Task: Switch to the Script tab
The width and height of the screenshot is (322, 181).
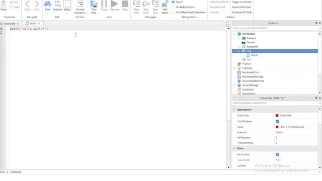Action: coord(33,24)
